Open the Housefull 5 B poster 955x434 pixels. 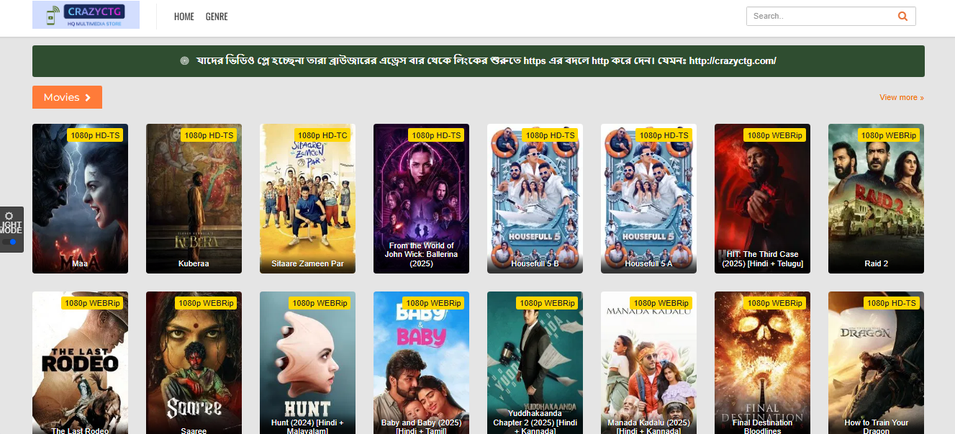coord(535,199)
